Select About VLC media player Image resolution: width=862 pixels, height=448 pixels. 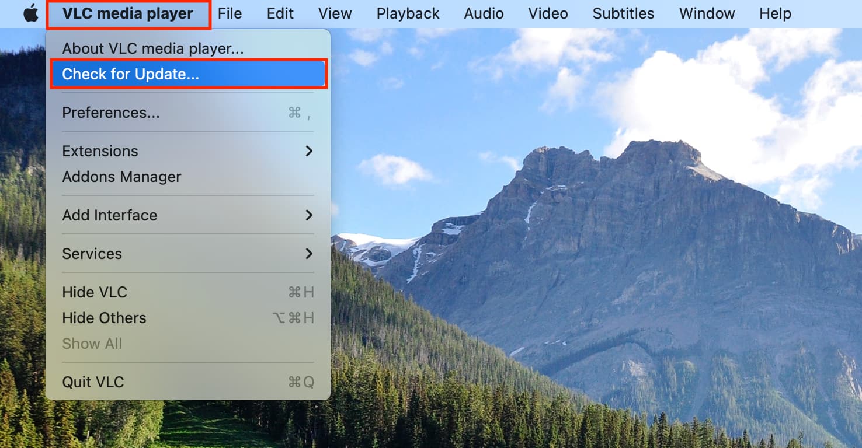(x=188, y=48)
